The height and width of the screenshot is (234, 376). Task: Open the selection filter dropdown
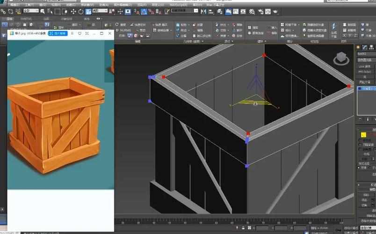31,11
